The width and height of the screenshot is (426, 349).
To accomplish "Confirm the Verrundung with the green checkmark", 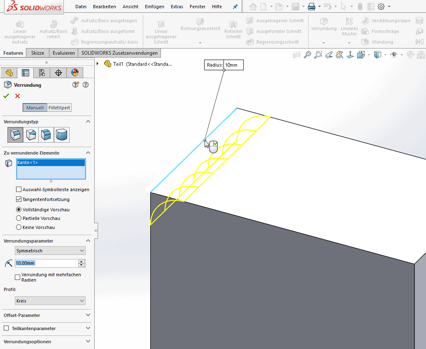I will tap(6, 96).
